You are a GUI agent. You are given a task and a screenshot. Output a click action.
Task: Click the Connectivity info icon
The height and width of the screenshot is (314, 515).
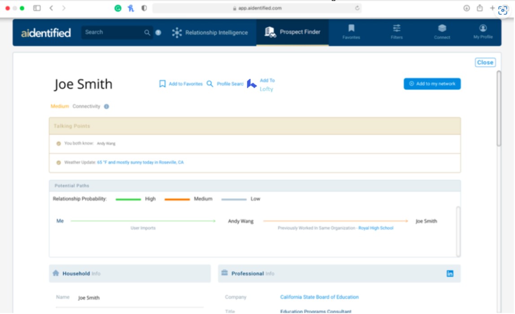tap(106, 107)
